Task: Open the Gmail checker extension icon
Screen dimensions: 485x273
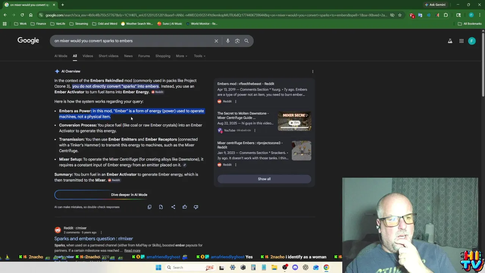Action: pos(412,15)
